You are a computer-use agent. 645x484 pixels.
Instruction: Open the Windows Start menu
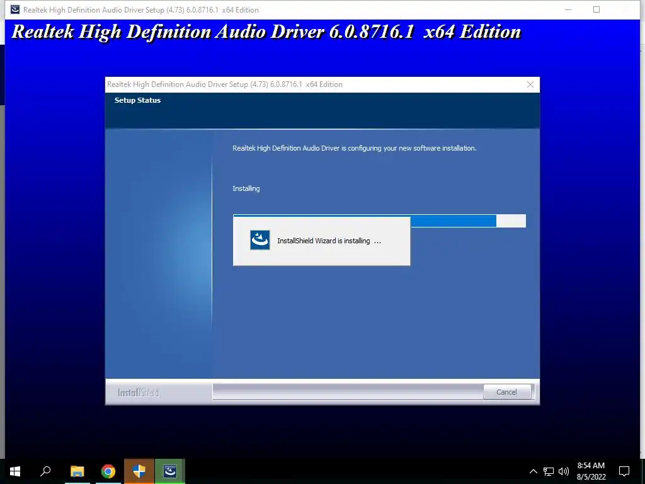pos(15,471)
